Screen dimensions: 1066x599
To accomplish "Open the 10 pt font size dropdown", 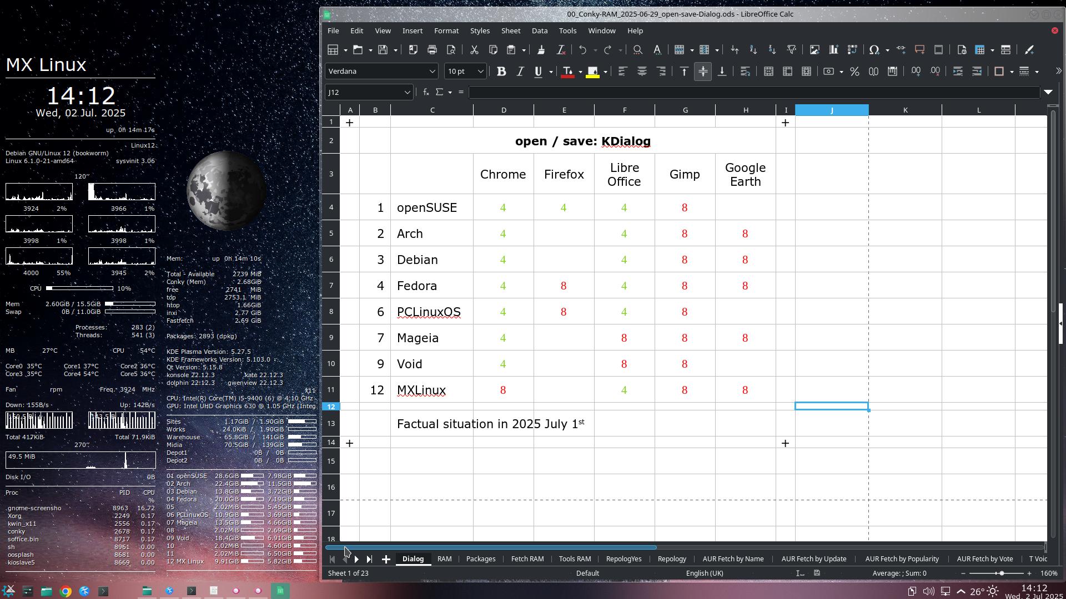I will 480,72.
